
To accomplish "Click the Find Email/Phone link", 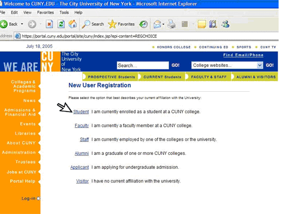I will pos(243,55).
